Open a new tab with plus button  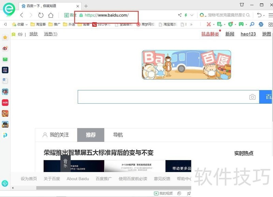click(86, 6)
